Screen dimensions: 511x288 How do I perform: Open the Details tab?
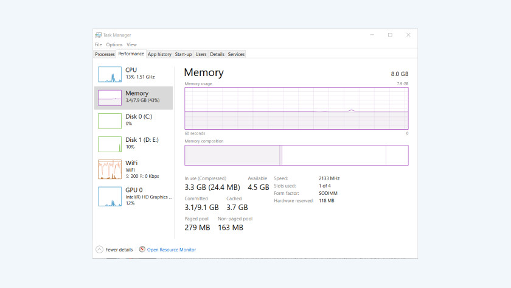point(217,54)
